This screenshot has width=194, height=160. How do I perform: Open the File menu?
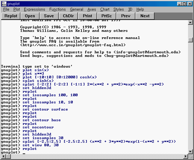click(x=6, y=10)
